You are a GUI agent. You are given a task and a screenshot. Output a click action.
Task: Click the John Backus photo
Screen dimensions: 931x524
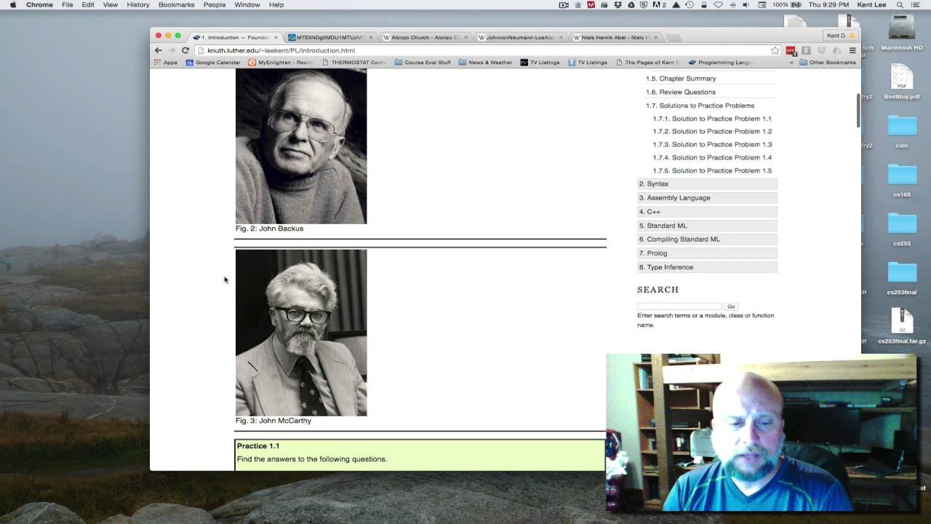(x=301, y=146)
